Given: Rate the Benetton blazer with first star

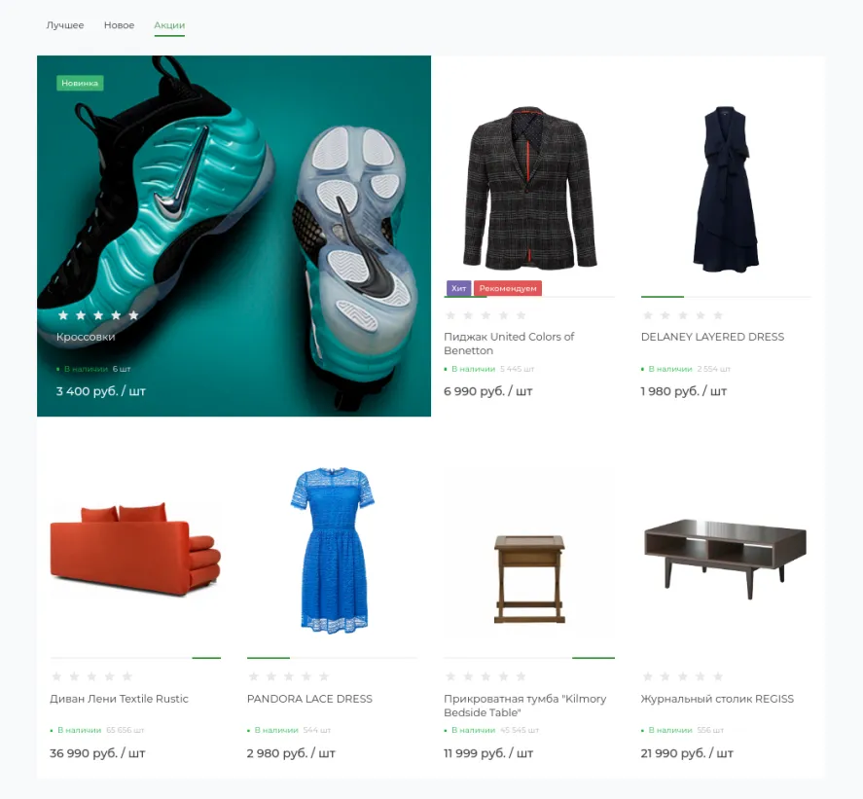Looking at the screenshot, I should pyautogui.click(x=450, y=315).
